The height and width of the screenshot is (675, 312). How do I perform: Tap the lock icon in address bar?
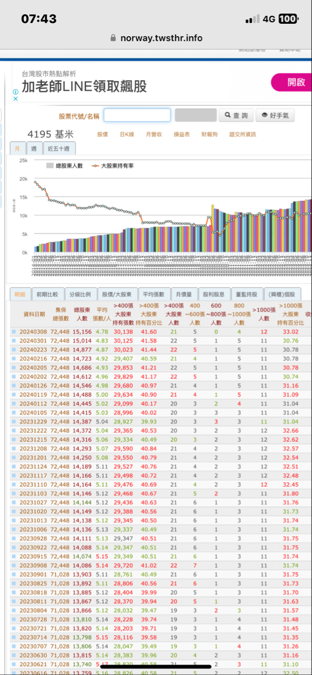point(113,38)
